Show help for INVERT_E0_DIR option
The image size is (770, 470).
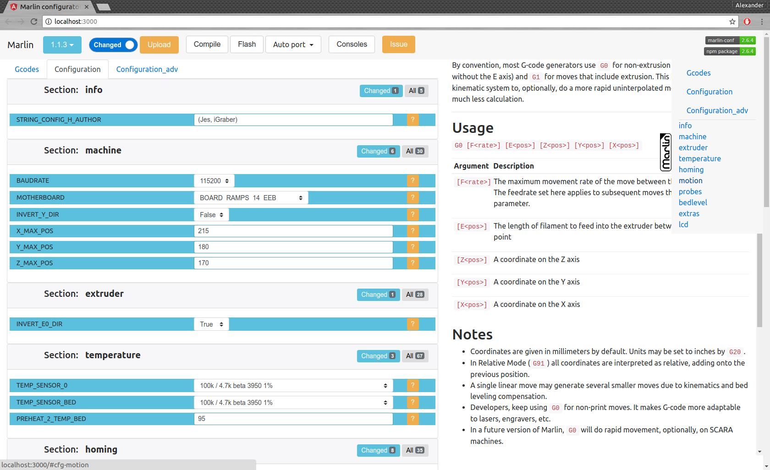[x=412, y=324]
